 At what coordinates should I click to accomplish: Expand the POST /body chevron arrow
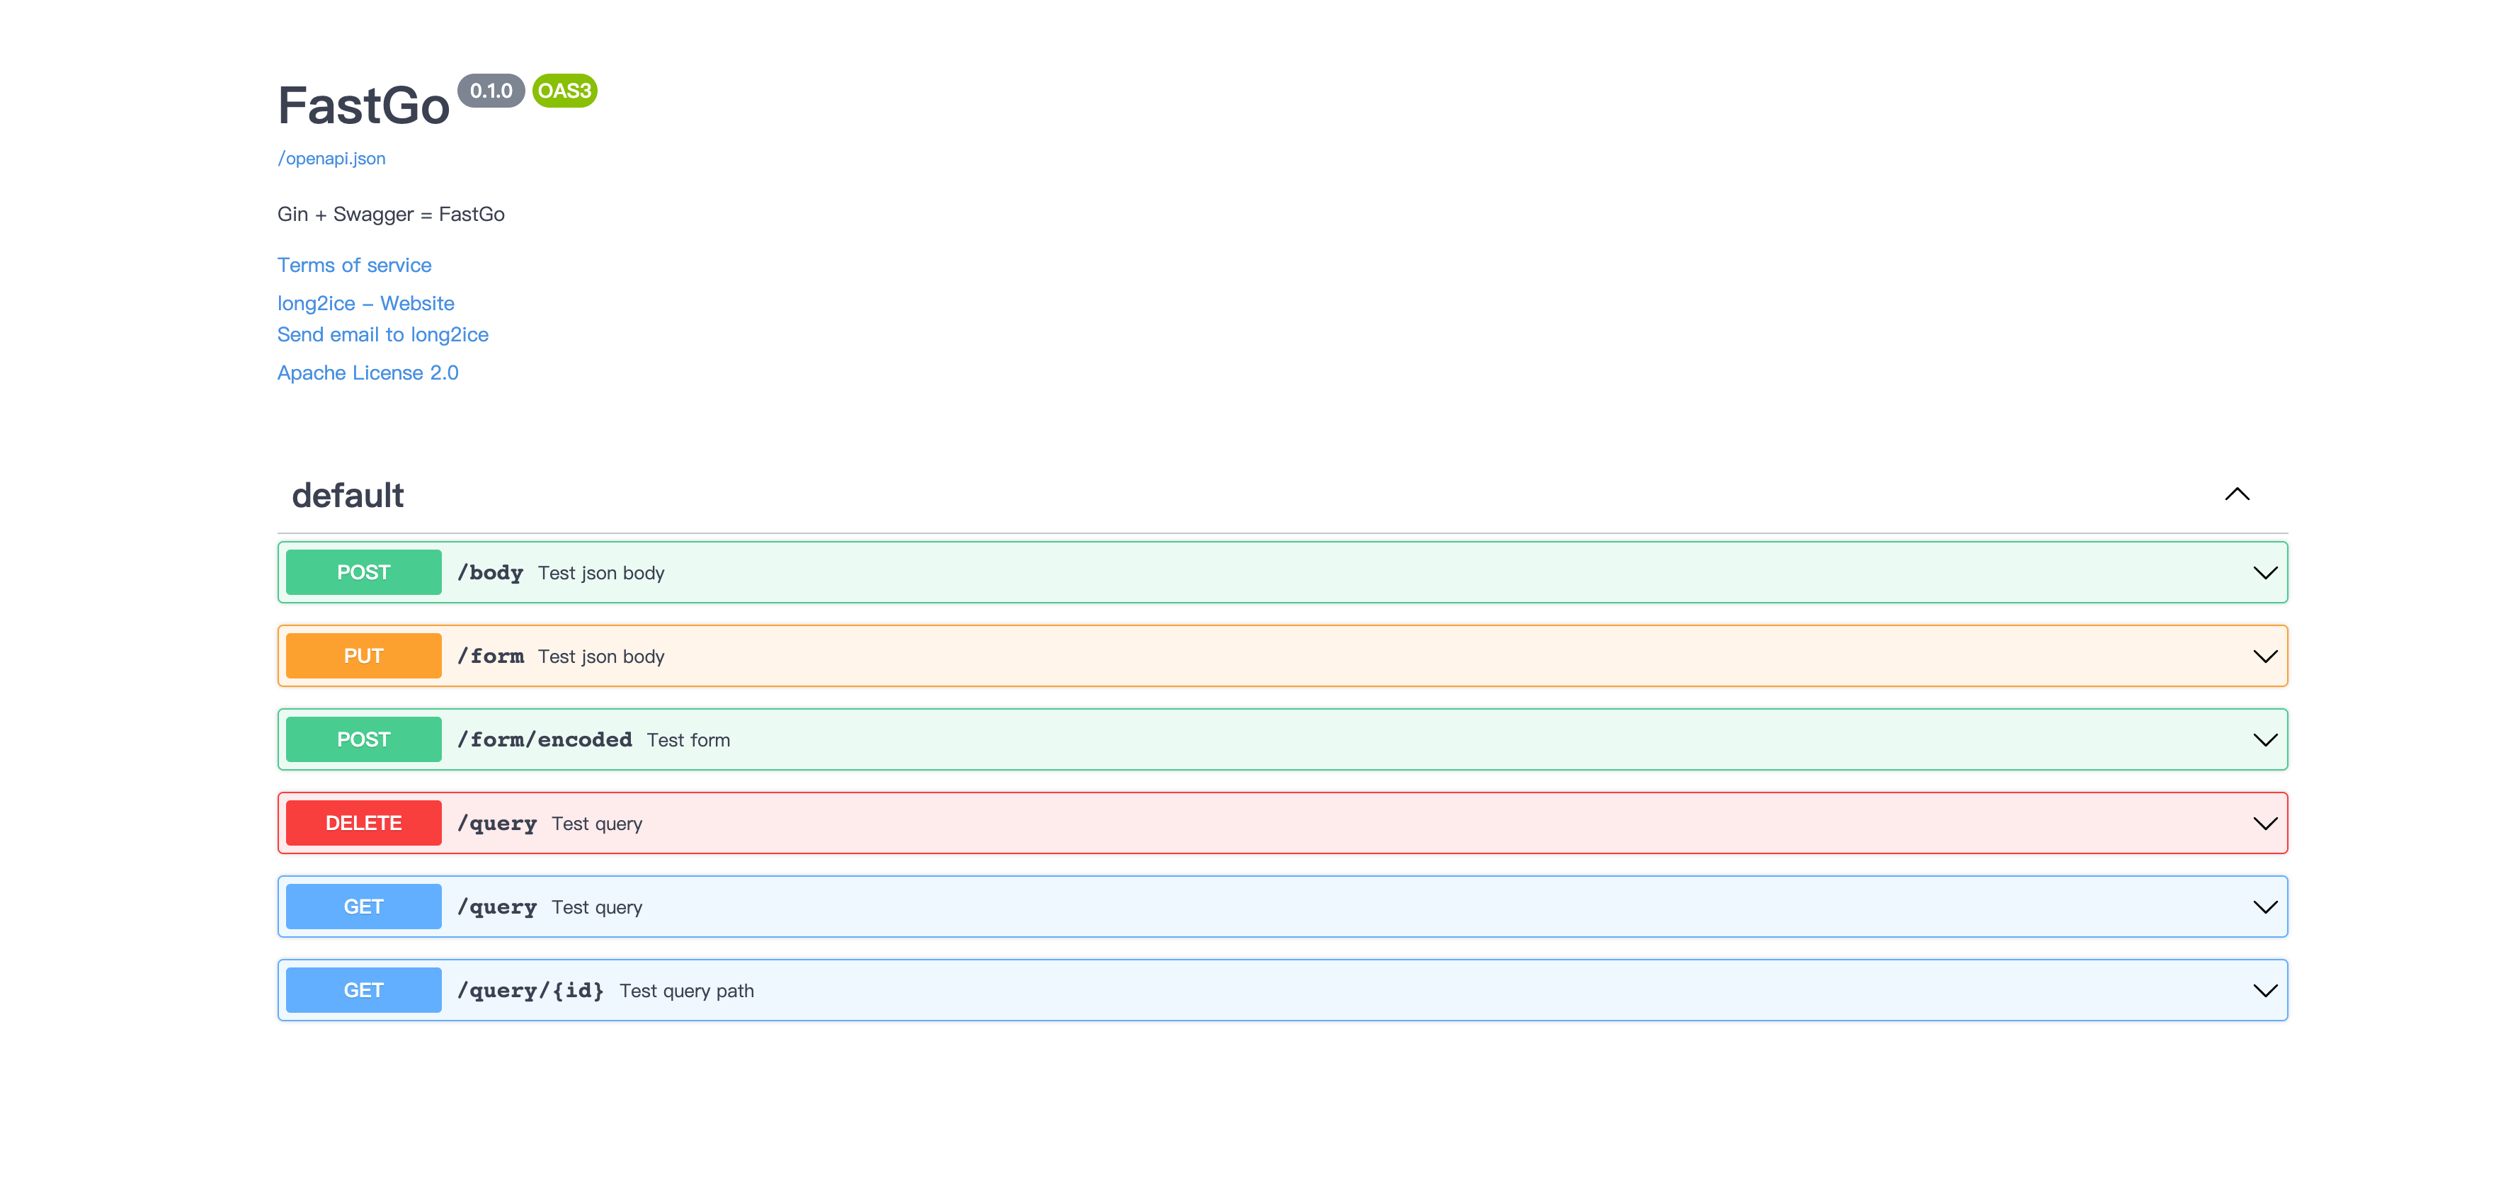point(2264,572)
